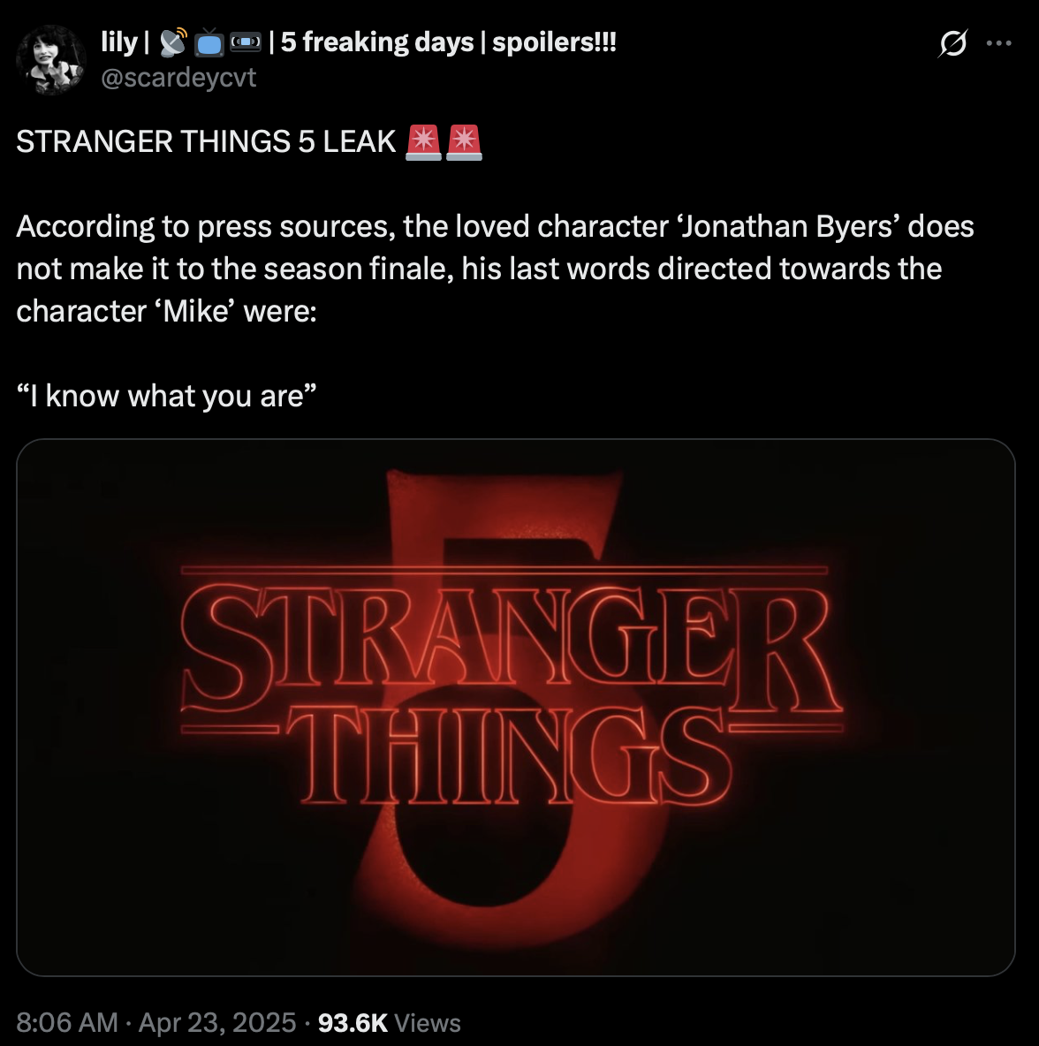
Task: Click the @scardeycvt handle
Action: (x=179, y=78)
